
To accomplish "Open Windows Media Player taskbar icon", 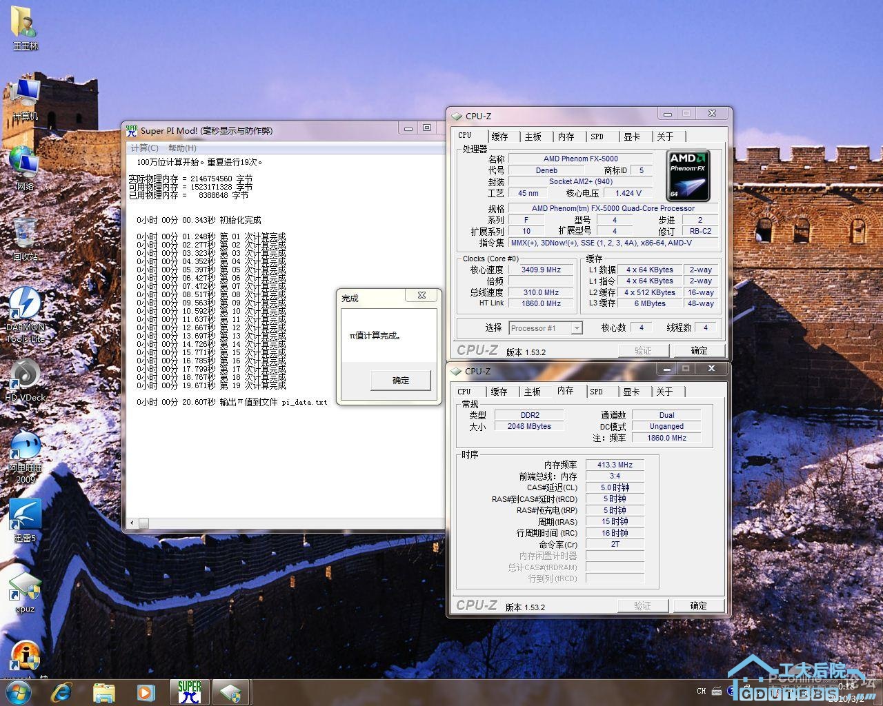I will pyautogui.click(x=146, y=692).
